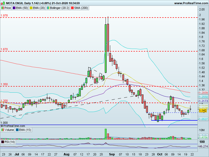The width and height of the screenshot is (209, 157).
Task: Click the candlestick icon beside MOTA ENGIL title
Action: point(3,3)
